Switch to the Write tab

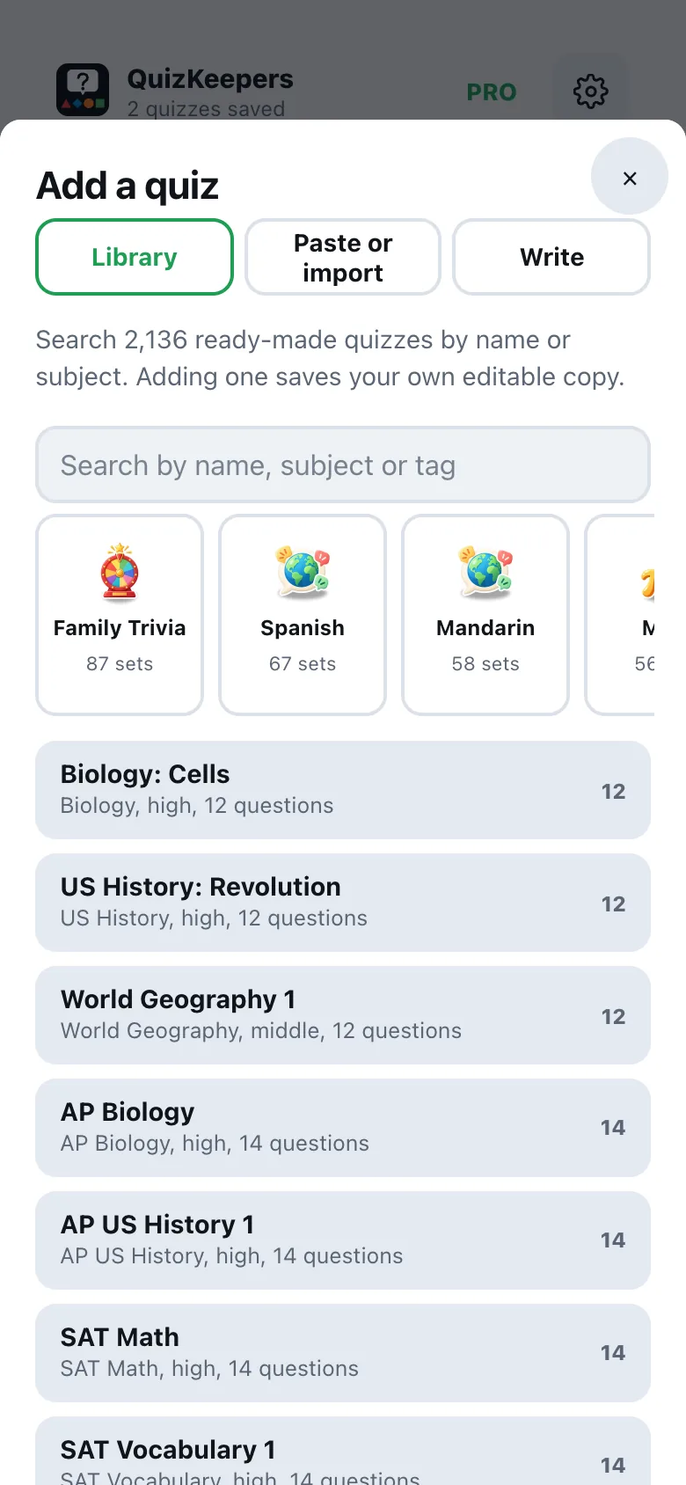point(551,257)
